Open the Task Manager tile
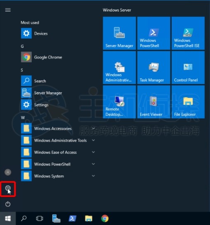The width and height of the screenshot is (210, 225). coord(154,68)
